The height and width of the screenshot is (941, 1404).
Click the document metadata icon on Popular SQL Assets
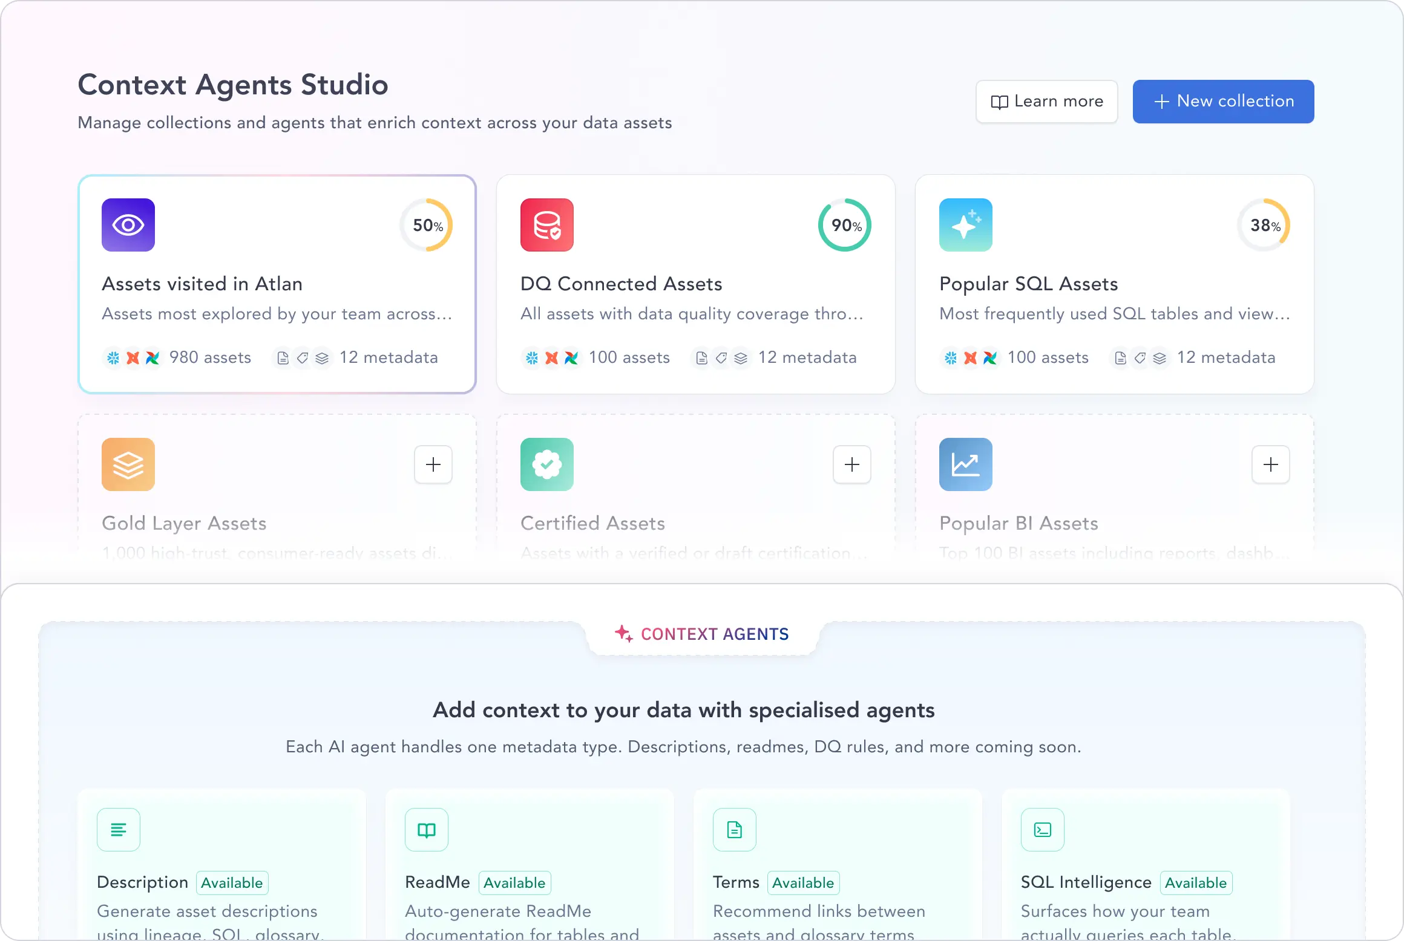tap(1120, 358)
